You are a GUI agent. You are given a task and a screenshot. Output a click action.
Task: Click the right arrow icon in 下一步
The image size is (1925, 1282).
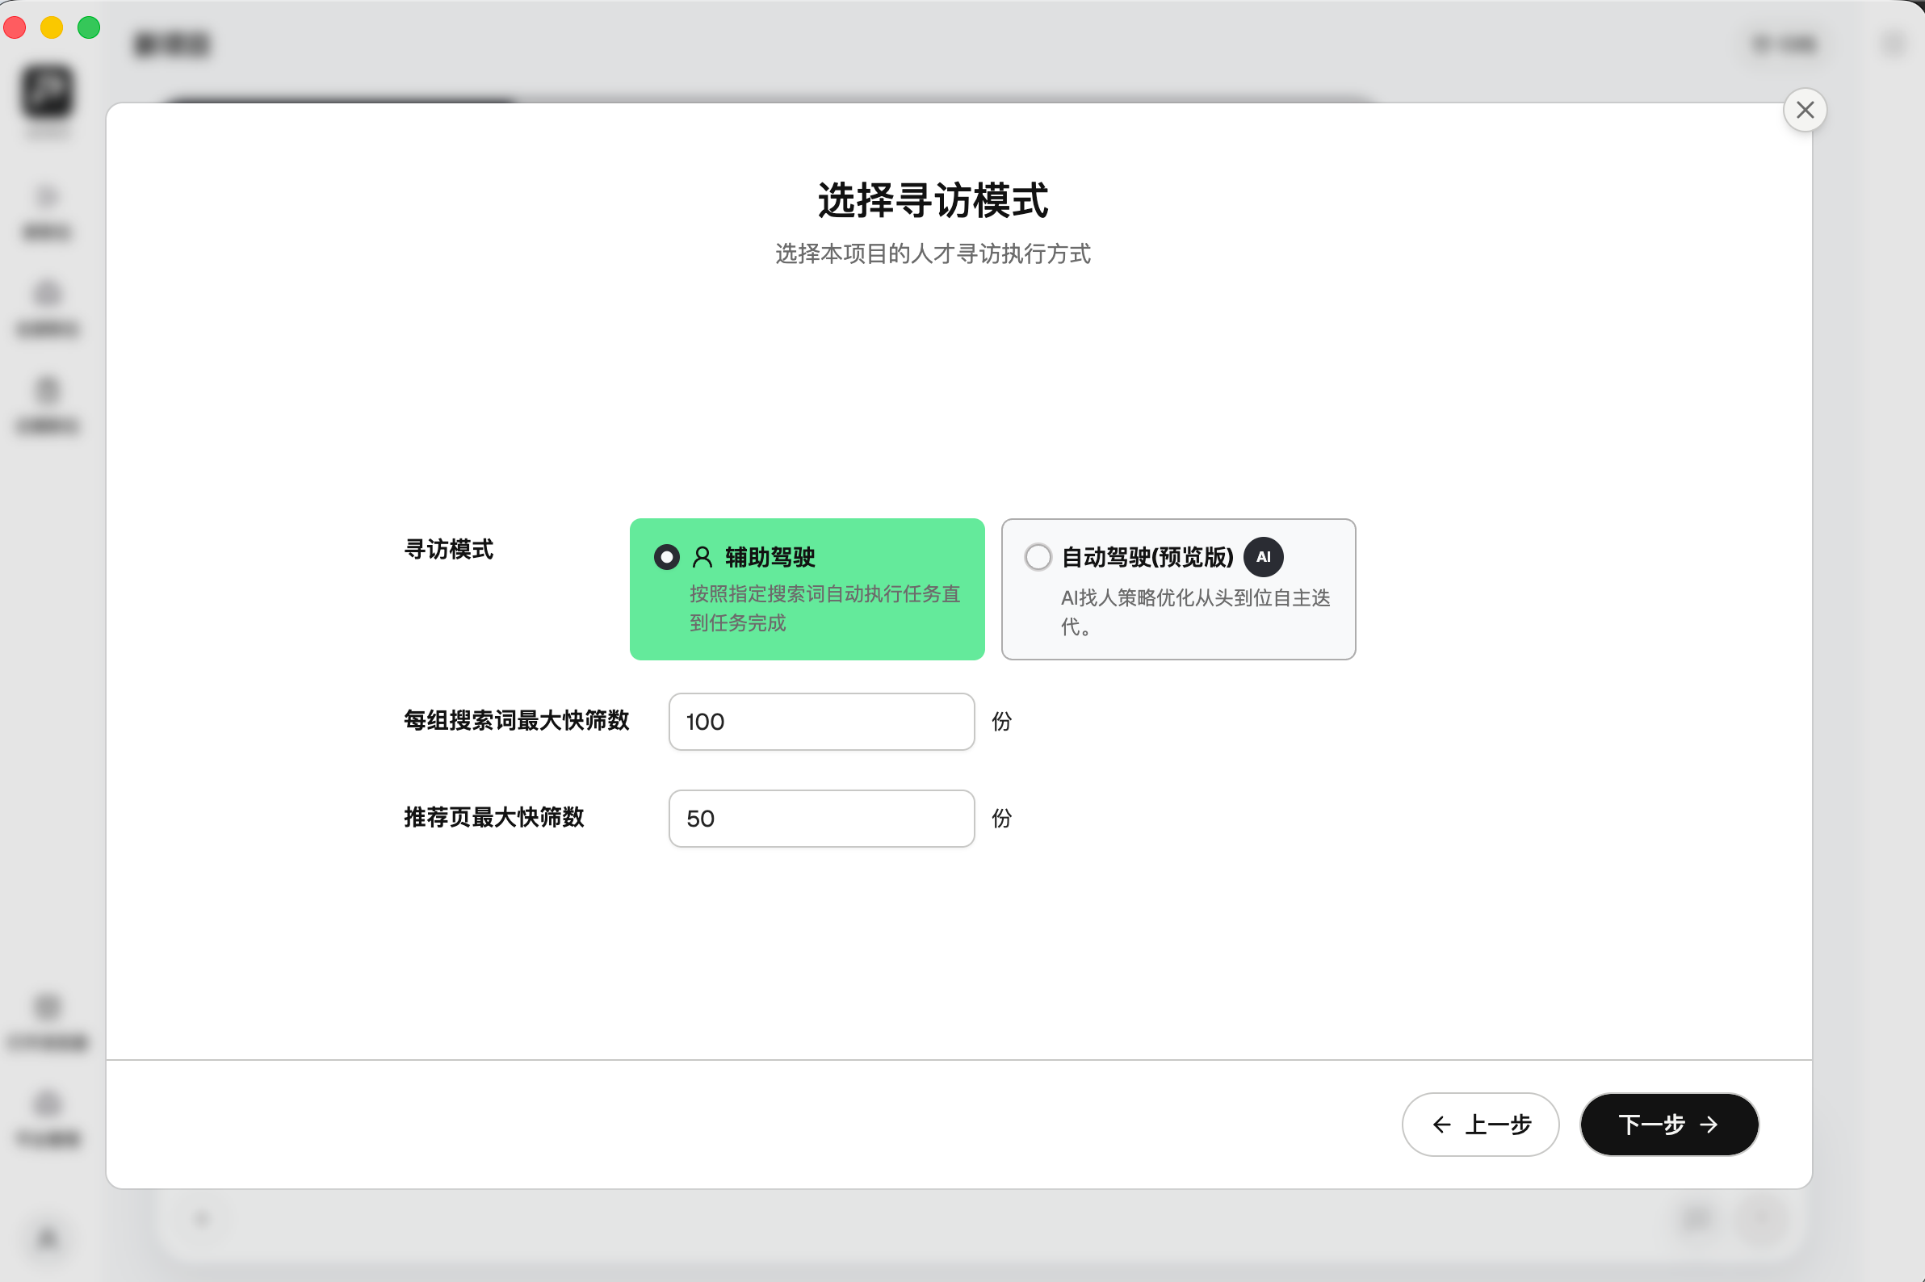[1709, 1125]
